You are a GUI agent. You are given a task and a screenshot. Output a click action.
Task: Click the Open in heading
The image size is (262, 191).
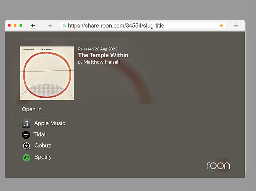(32, 109)
